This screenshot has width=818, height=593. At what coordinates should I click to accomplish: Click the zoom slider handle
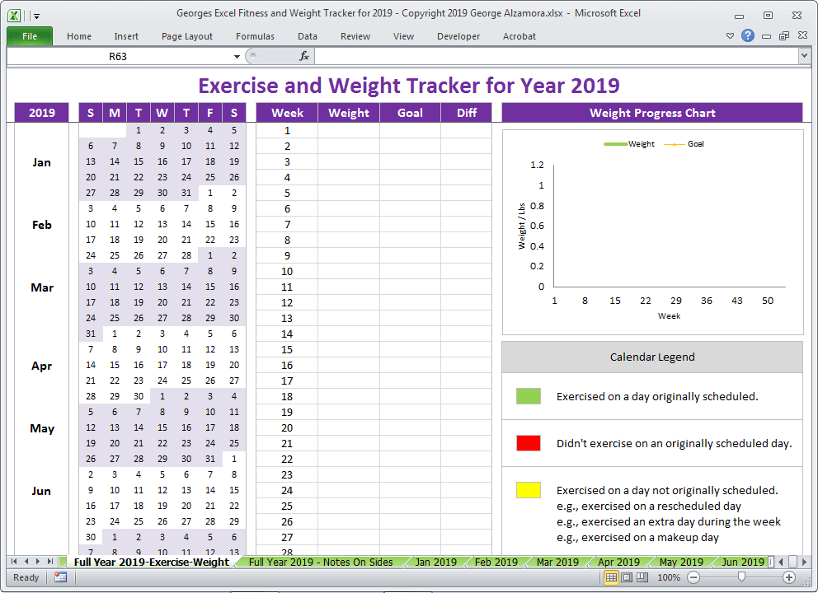click(x=741, y=577)
